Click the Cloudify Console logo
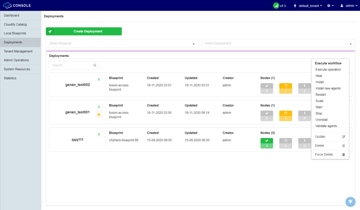 click(17, 5)
